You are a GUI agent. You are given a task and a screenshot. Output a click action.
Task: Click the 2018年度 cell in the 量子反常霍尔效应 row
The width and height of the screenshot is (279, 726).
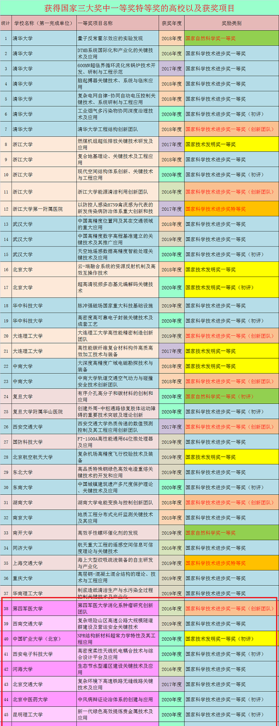tap(172, 38)
